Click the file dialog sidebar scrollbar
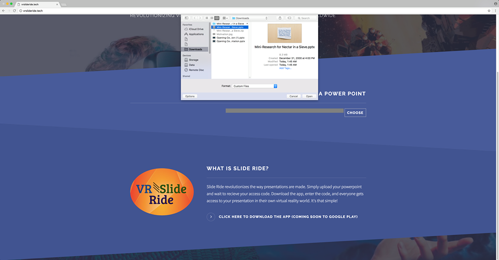Viewport: 499px width, 260px height. pos(209,38)
